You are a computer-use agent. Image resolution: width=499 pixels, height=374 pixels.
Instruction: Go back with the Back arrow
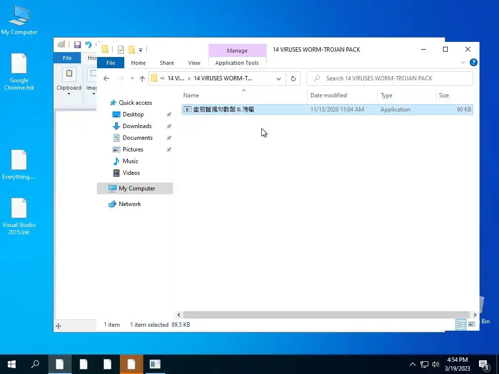(106, 78)
